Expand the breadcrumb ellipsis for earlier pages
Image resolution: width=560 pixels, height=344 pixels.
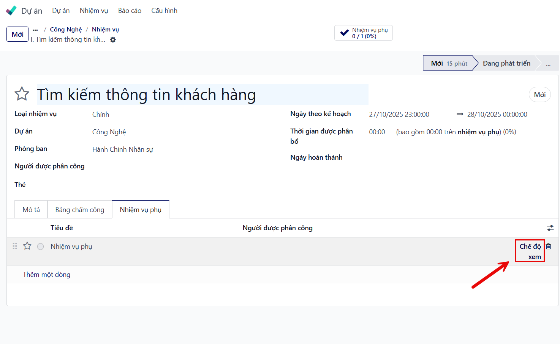[35, 30]
